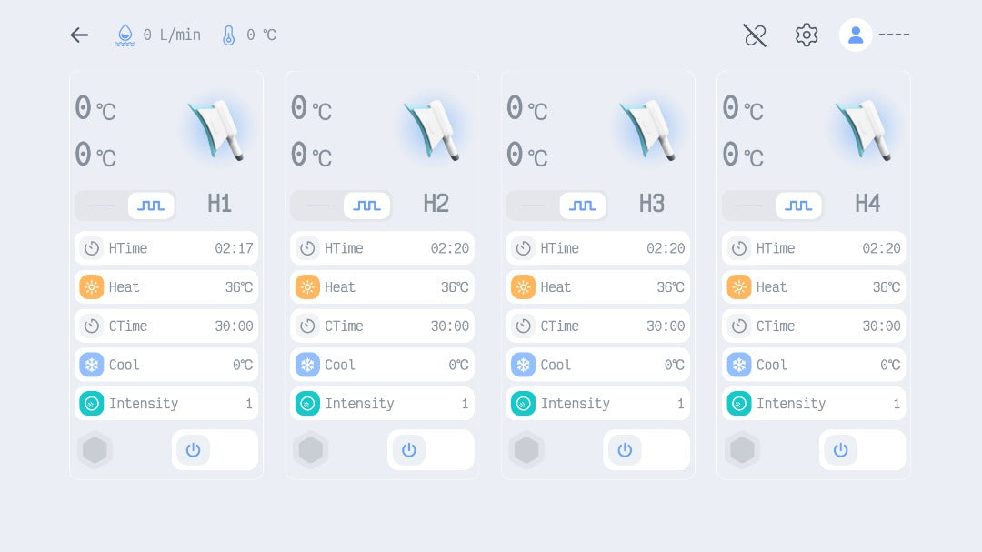Adjust the H4 Heat 36℃ row
This screenshot has height=552, width=982.
pyautogui.click(x=814, y=287)
